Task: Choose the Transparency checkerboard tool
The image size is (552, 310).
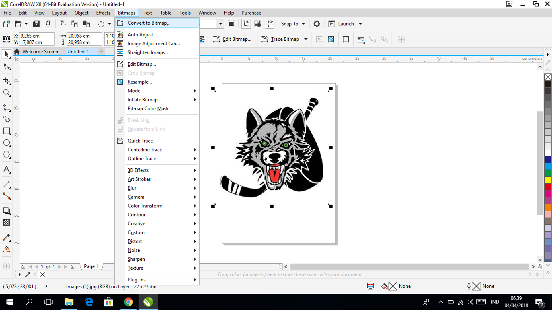Action: point(6,222)
